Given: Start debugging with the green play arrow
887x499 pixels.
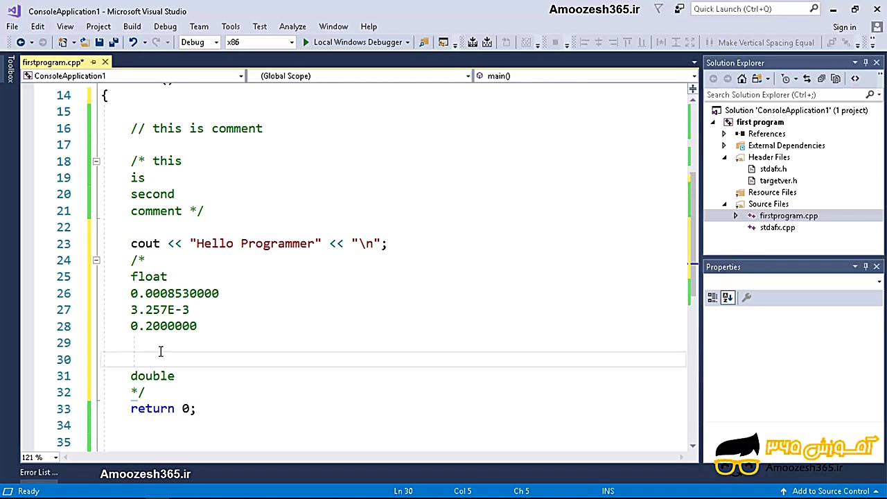Looking at the screenshot, I should (x=306, y=42).
